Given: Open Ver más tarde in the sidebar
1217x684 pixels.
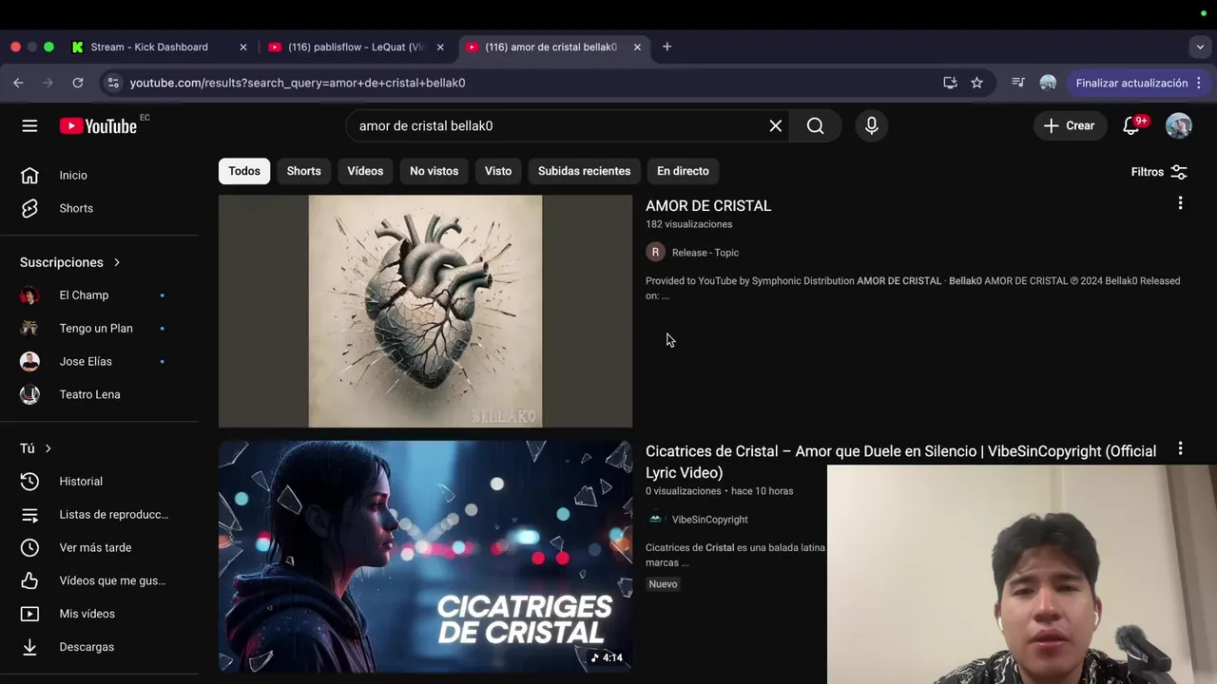Looking at the screenshot, I should pos(99,548).
